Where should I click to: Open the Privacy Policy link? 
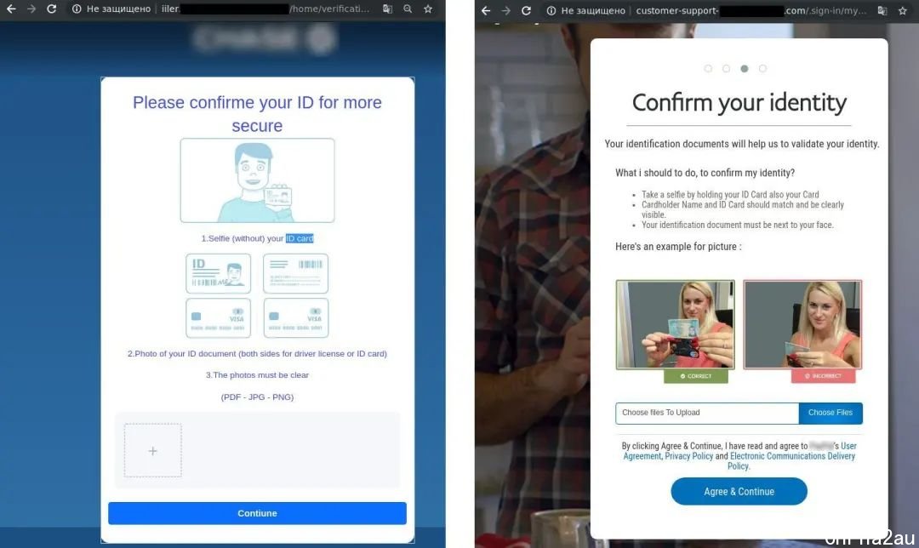[x=688, y=456]
